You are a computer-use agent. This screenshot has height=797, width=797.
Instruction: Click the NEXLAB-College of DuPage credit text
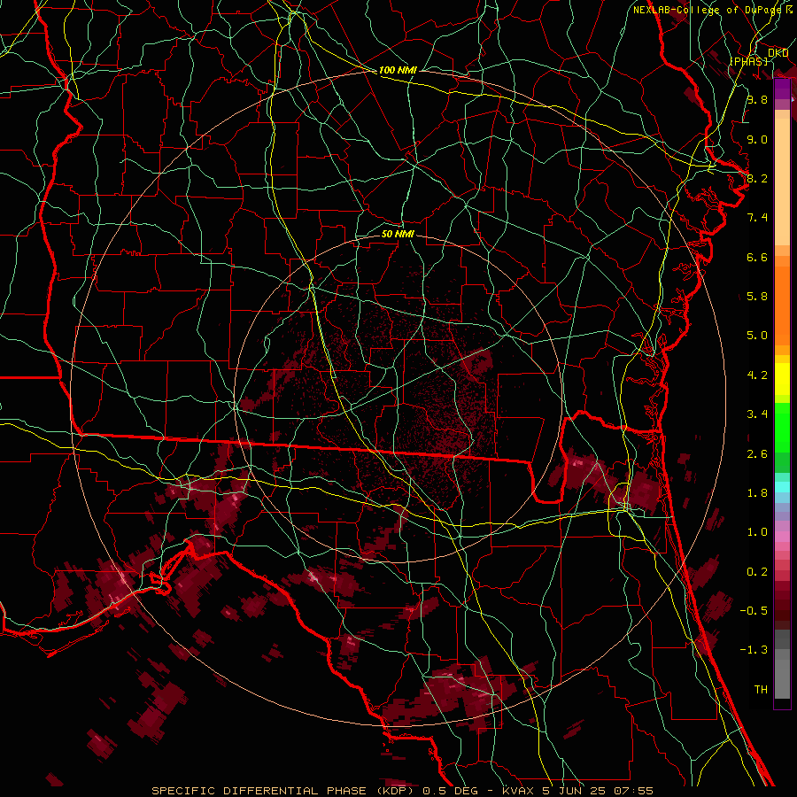[x=707, y=10]
